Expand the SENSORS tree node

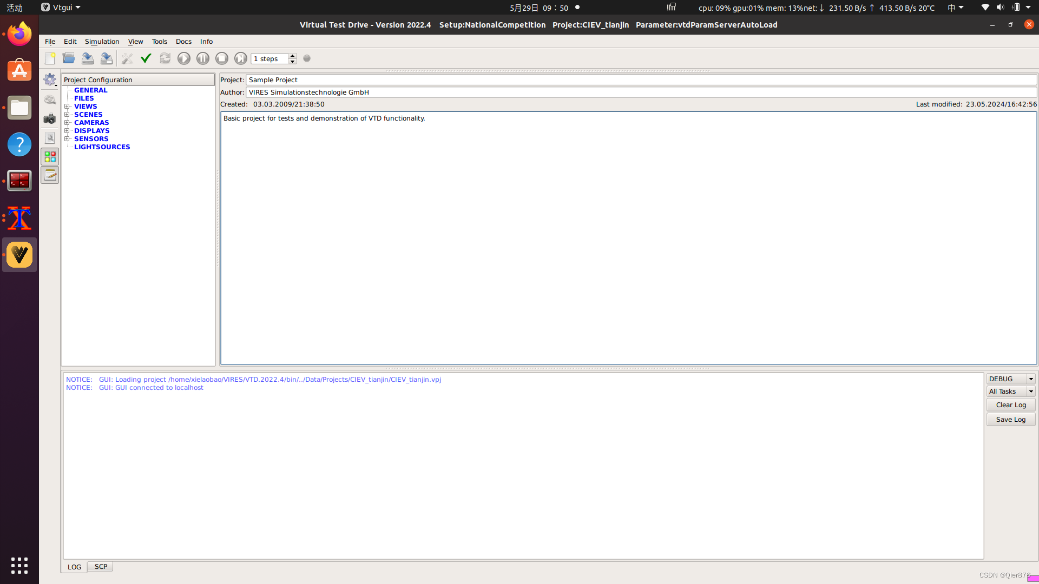[67, 139]
